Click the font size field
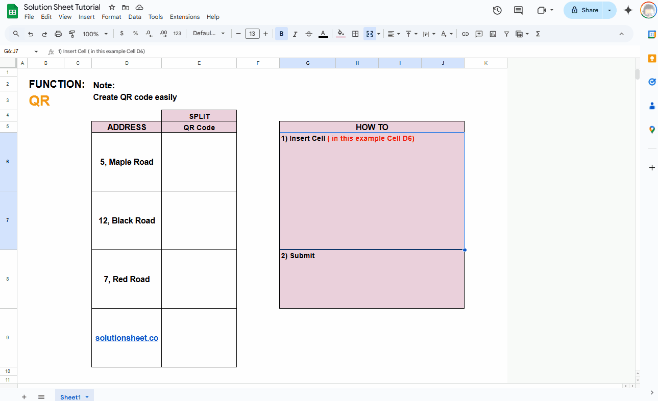 (x=252, y=34)
